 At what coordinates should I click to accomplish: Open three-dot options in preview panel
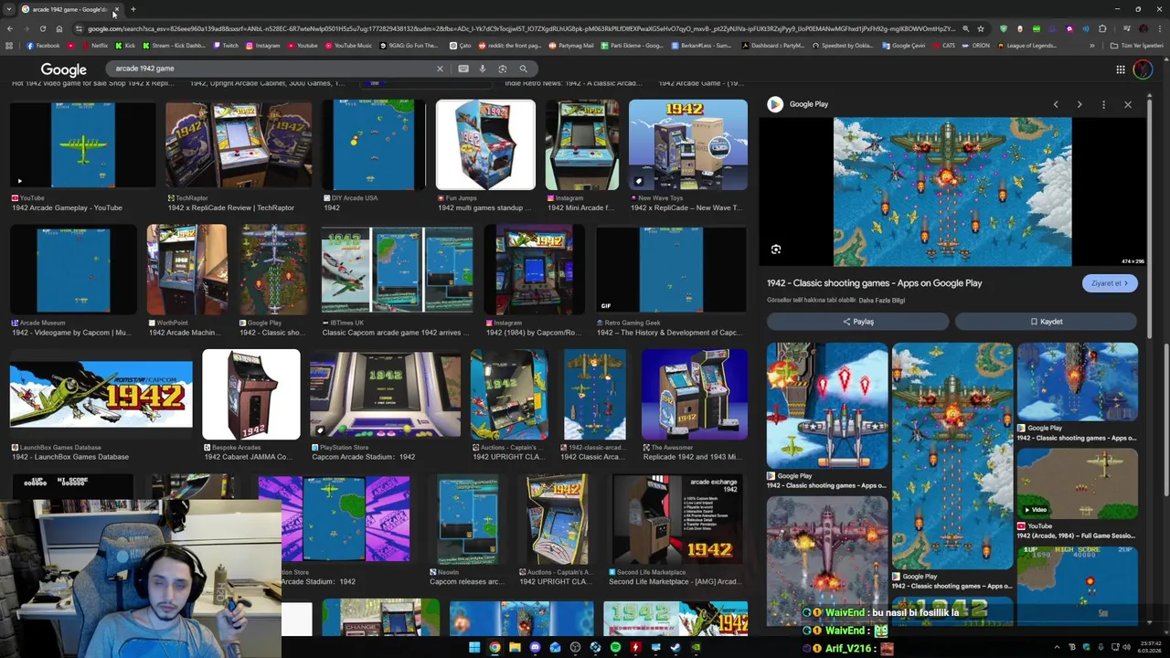click(1103, 104)
